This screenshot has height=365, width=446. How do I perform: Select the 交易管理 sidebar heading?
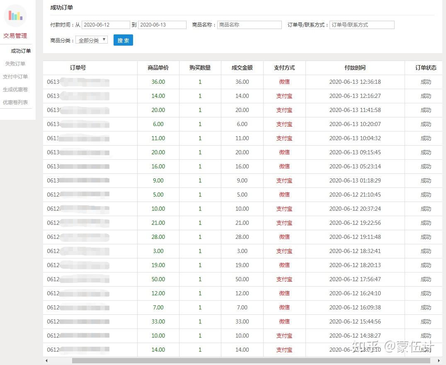point(15,36)
